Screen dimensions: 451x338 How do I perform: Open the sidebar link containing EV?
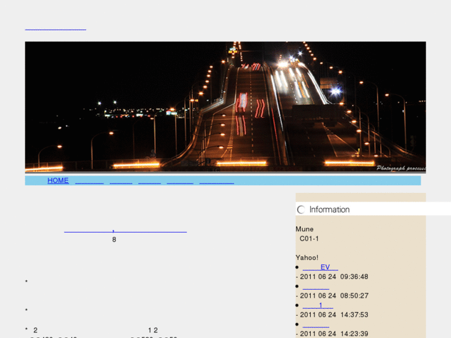[x=320, y=267]
